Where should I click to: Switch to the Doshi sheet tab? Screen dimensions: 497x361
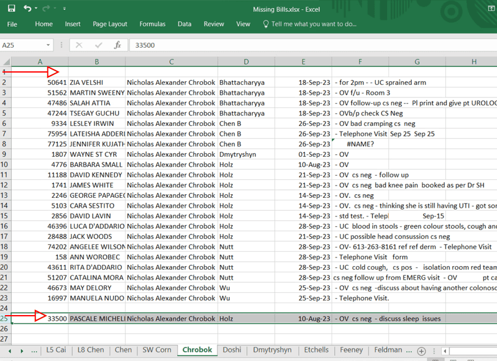point(232,350)
